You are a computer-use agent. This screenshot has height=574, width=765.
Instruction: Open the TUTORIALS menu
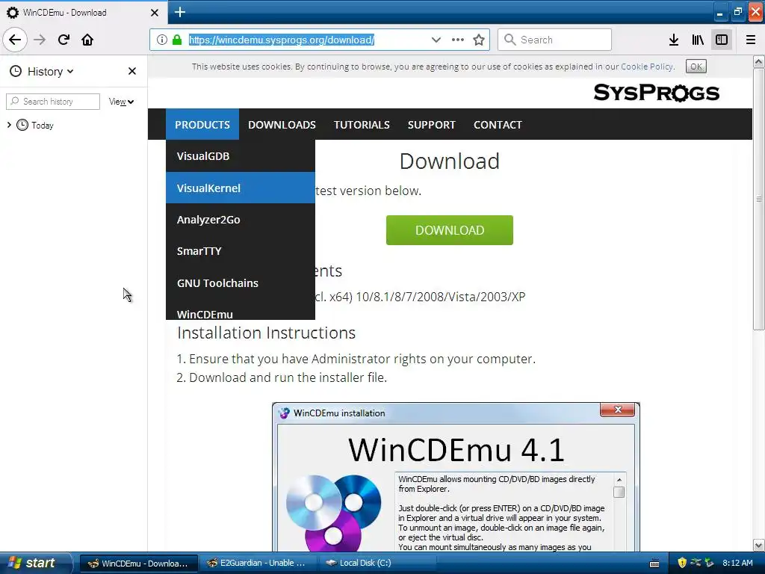(x=362, y=125)
